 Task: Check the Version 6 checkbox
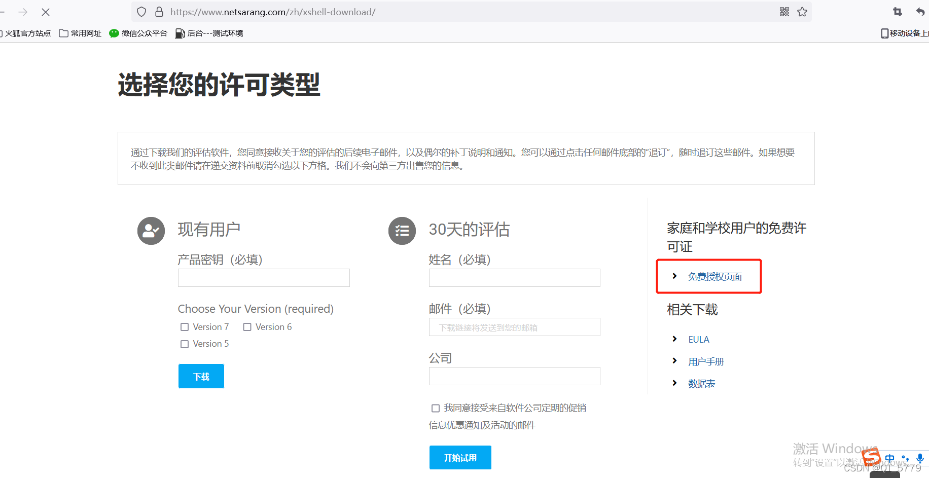(247, 327)
